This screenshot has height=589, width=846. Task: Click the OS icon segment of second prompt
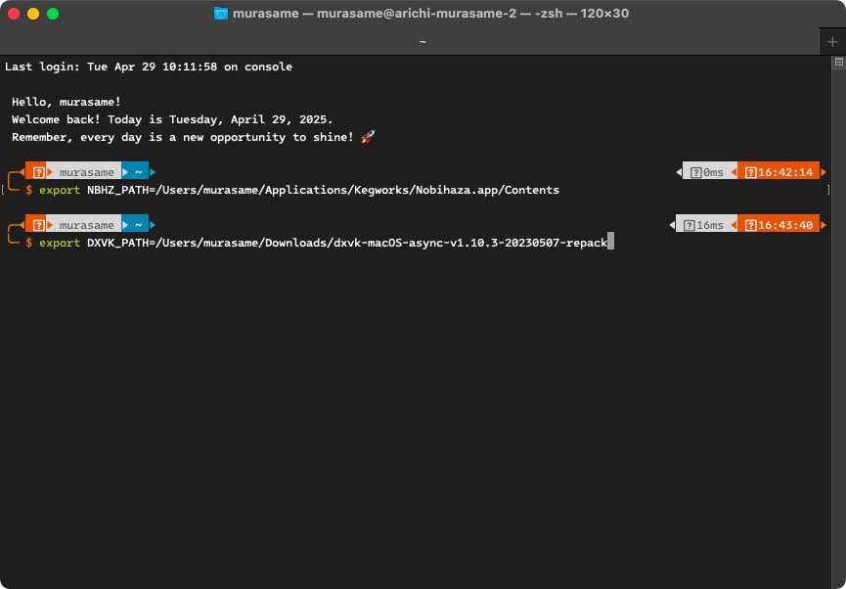click(x=38, y=225)
